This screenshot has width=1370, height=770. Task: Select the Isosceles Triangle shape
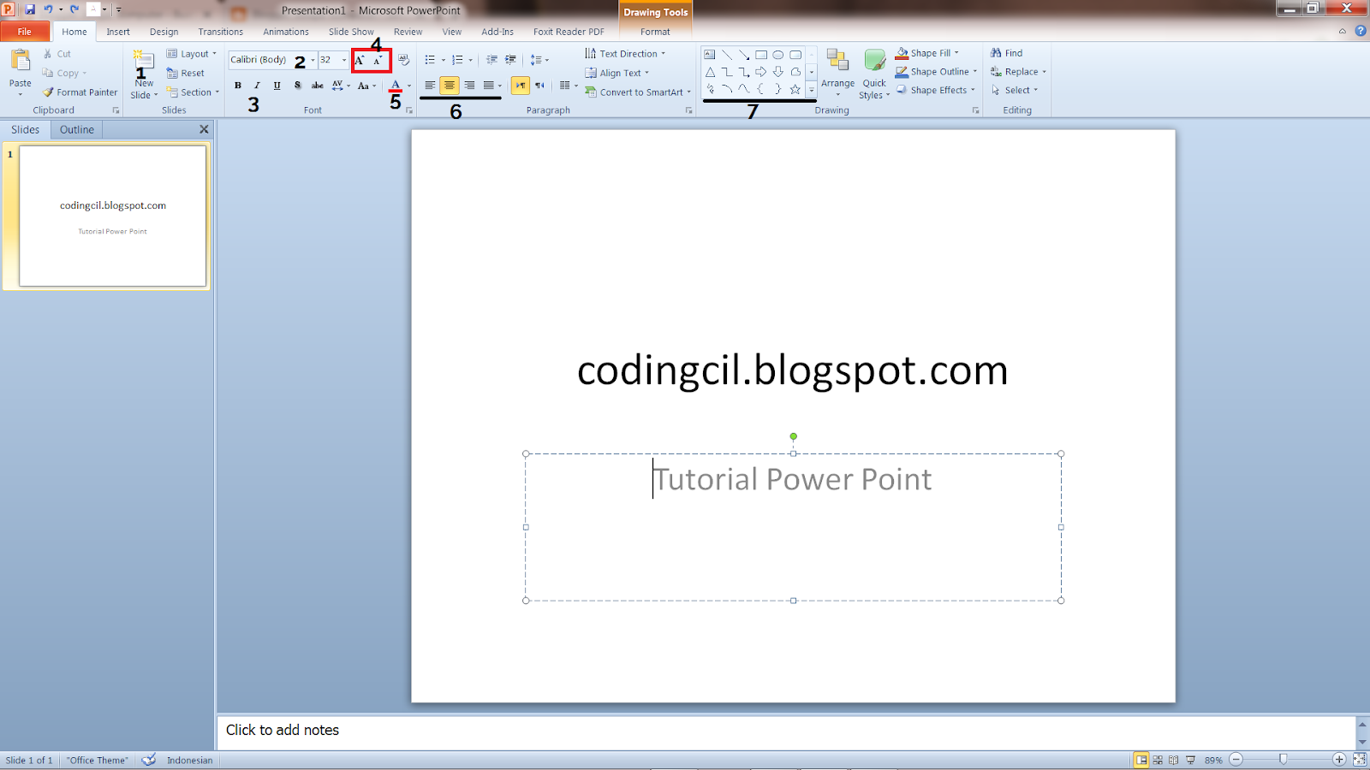coord(710,72)
